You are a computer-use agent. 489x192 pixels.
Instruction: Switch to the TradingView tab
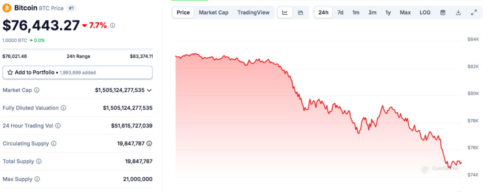tap(253, 12)
